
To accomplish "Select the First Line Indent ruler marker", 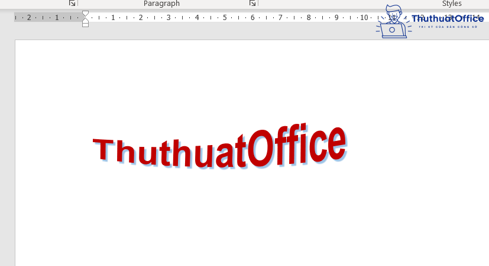I will 85,14.
